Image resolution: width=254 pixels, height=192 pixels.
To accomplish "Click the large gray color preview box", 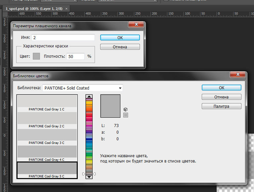I will (x=110, y=106).
